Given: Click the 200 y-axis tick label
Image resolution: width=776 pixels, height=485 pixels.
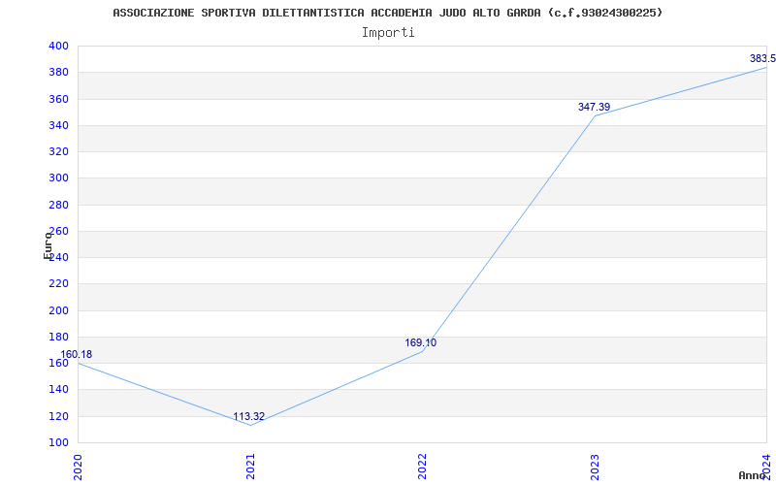Looking at the screenshot, I should [58, 310].
